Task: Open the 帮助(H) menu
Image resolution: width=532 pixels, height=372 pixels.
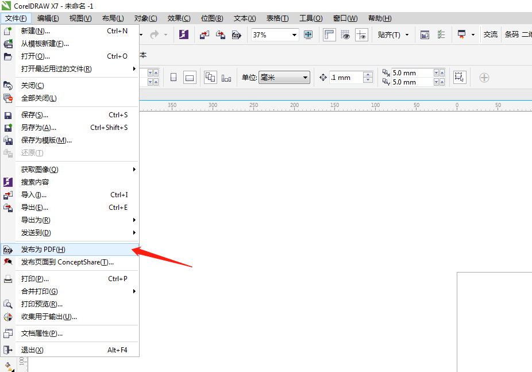Action: (380, 18)
